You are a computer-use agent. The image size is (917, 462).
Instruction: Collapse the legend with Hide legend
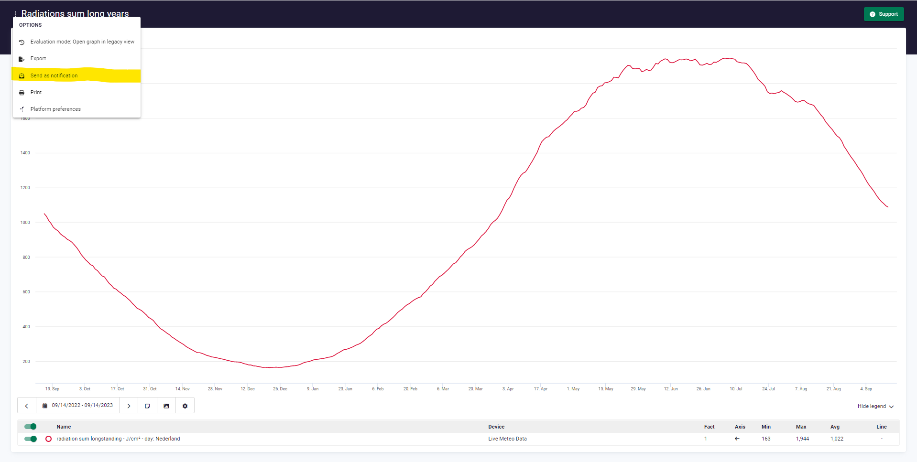click(875, 406)
